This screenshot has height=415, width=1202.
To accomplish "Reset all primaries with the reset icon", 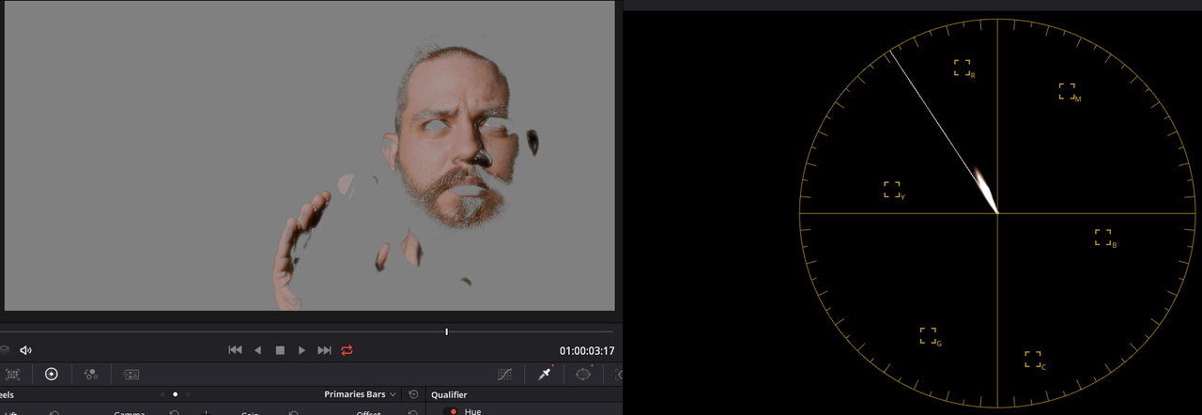I will (x=413, y=394).
